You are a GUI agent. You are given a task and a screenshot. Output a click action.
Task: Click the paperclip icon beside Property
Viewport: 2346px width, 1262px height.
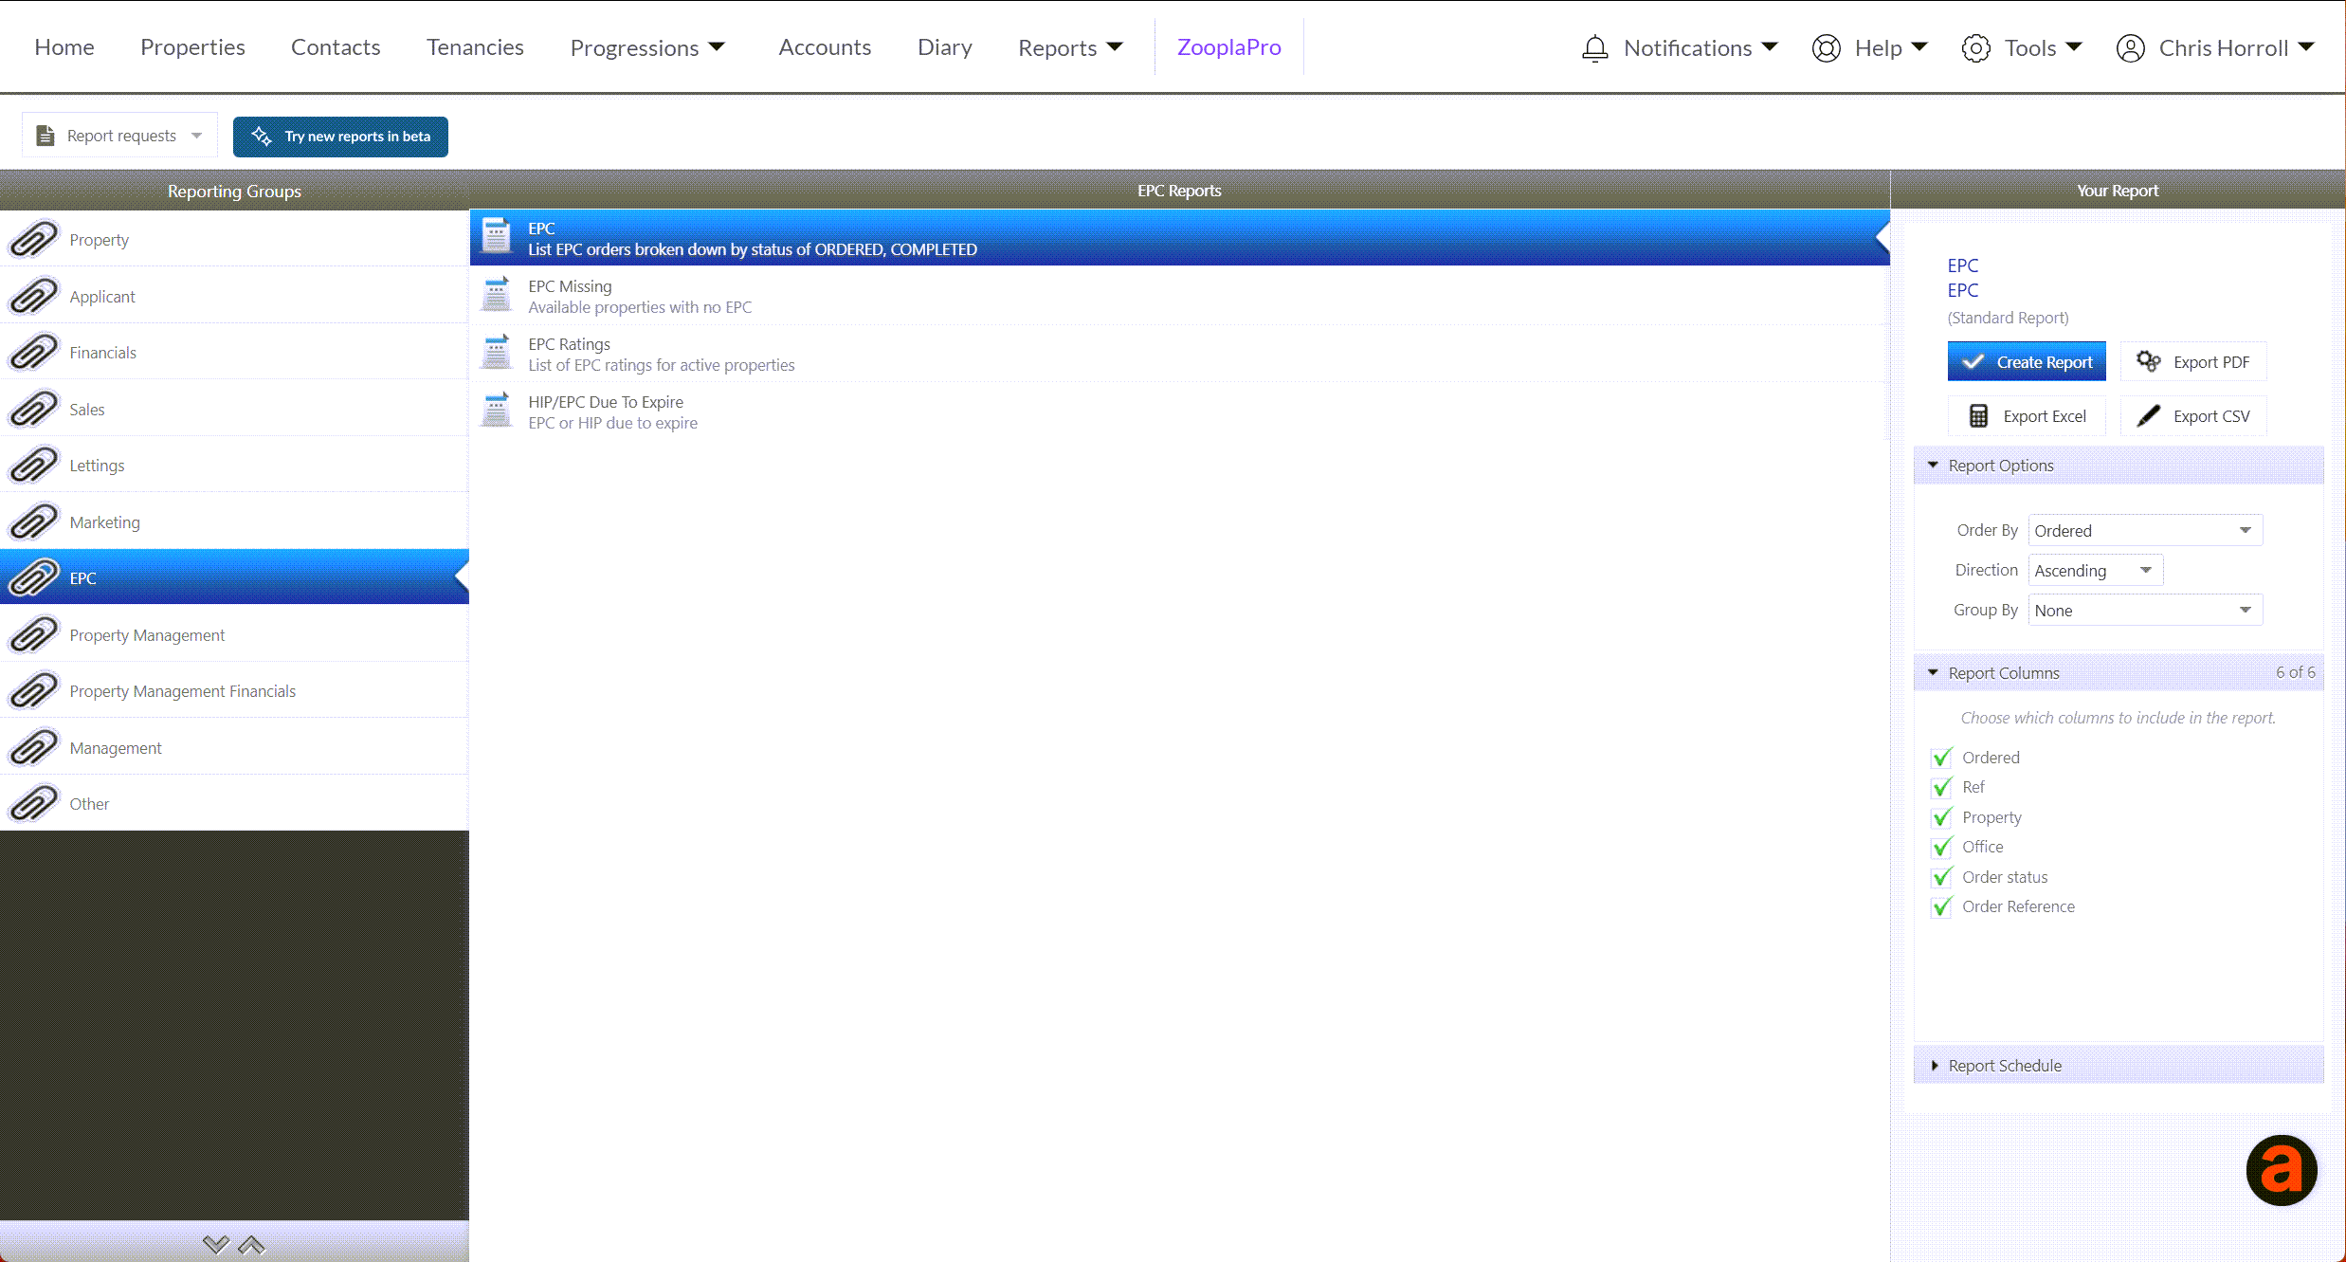(34, 239)
